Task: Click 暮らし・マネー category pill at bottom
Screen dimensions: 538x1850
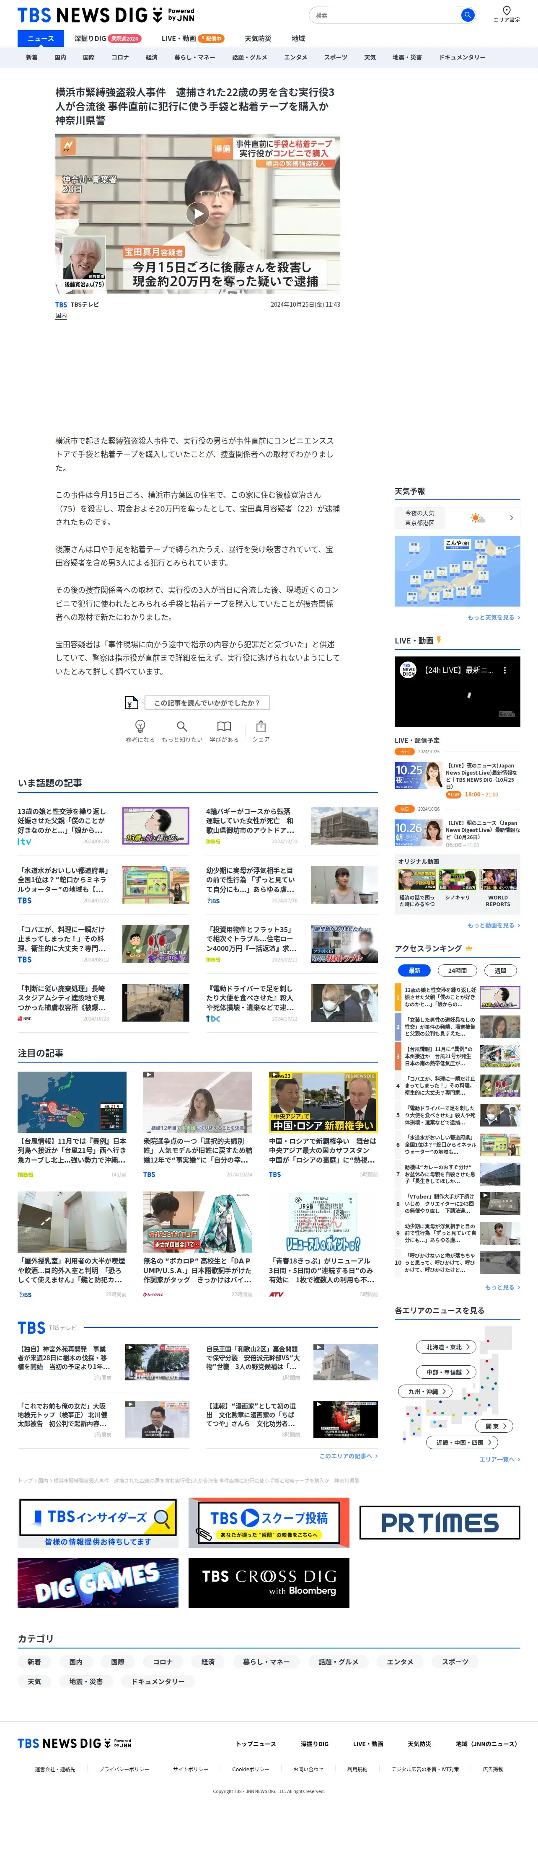Action: 266,1662
